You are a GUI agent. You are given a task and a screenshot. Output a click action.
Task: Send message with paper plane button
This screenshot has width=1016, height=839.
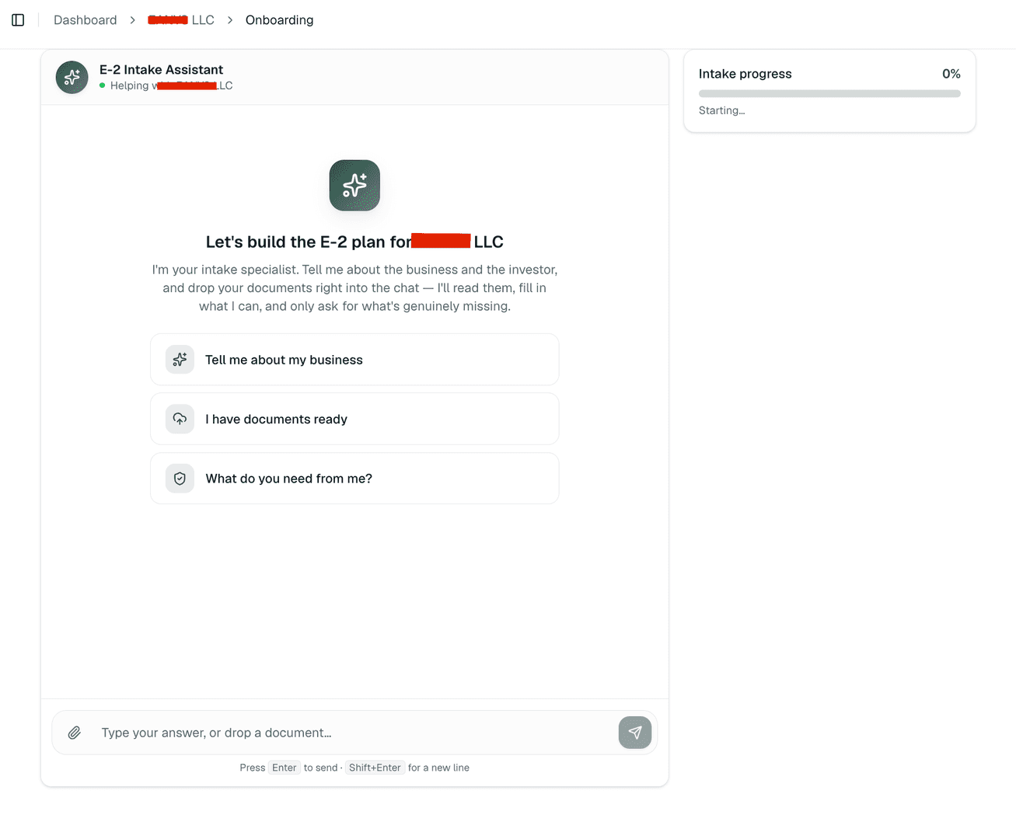[x=635, y=733]
